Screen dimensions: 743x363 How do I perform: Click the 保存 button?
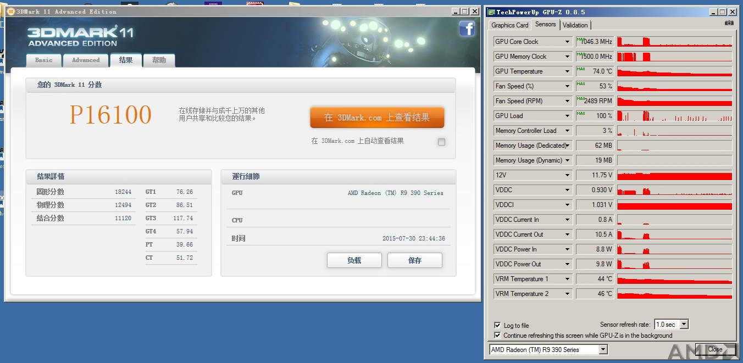[415, 260]
